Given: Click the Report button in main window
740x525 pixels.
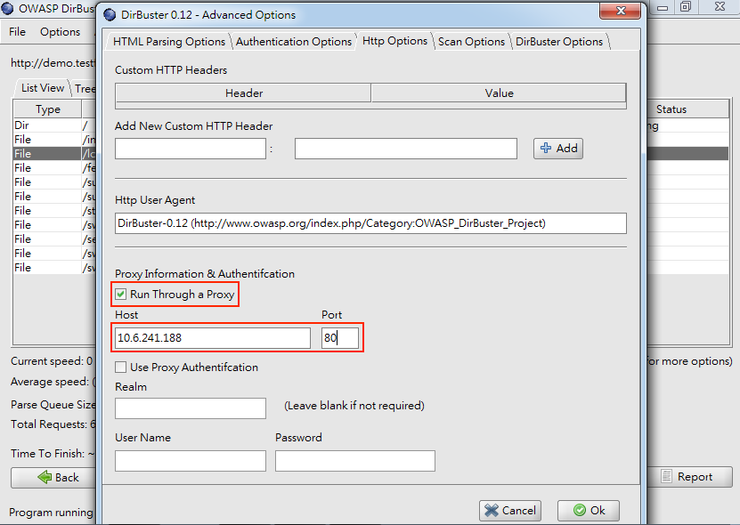Looking at the screenshot, I should tap(688, 477).
